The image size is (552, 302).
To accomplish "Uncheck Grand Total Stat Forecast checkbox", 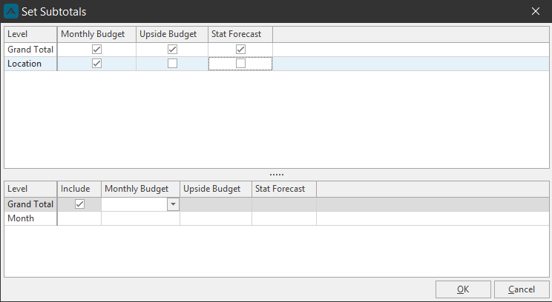I will tap(240, 50).
